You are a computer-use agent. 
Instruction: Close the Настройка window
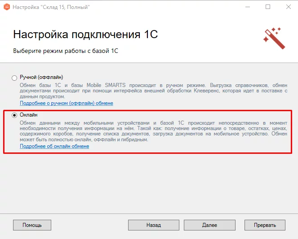click(289, 7)
